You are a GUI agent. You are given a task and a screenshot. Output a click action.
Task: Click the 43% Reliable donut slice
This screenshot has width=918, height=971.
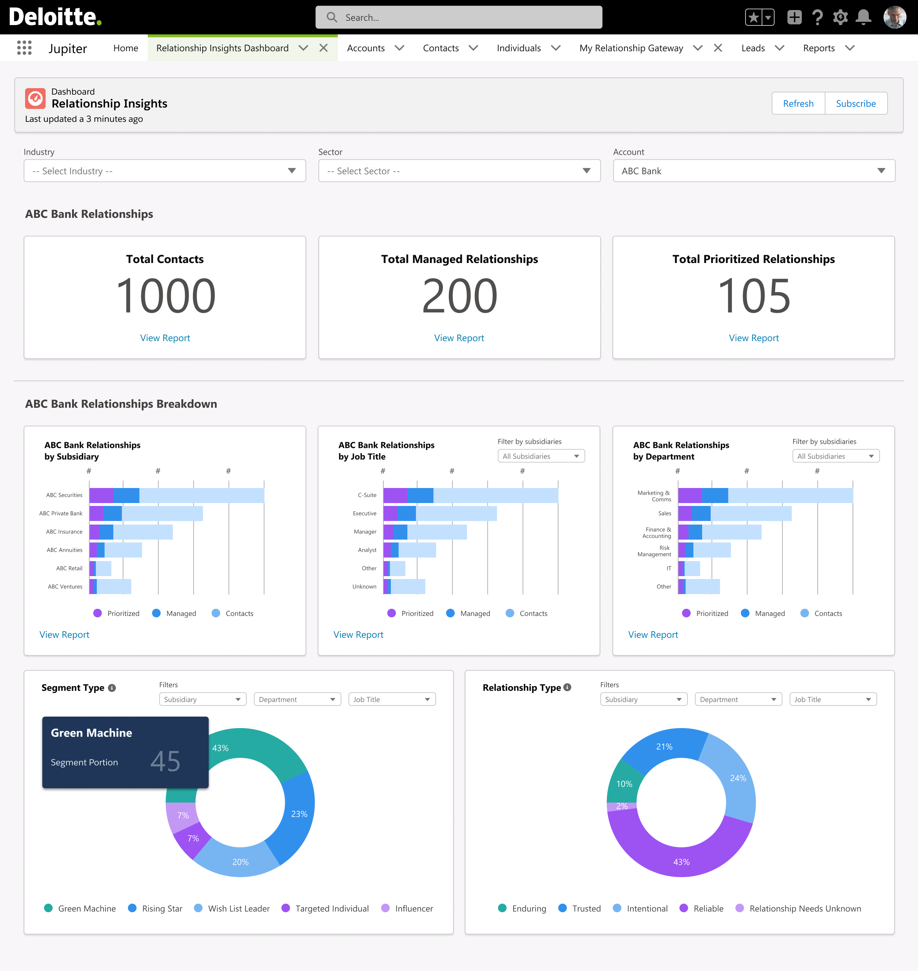pos(681,861)
